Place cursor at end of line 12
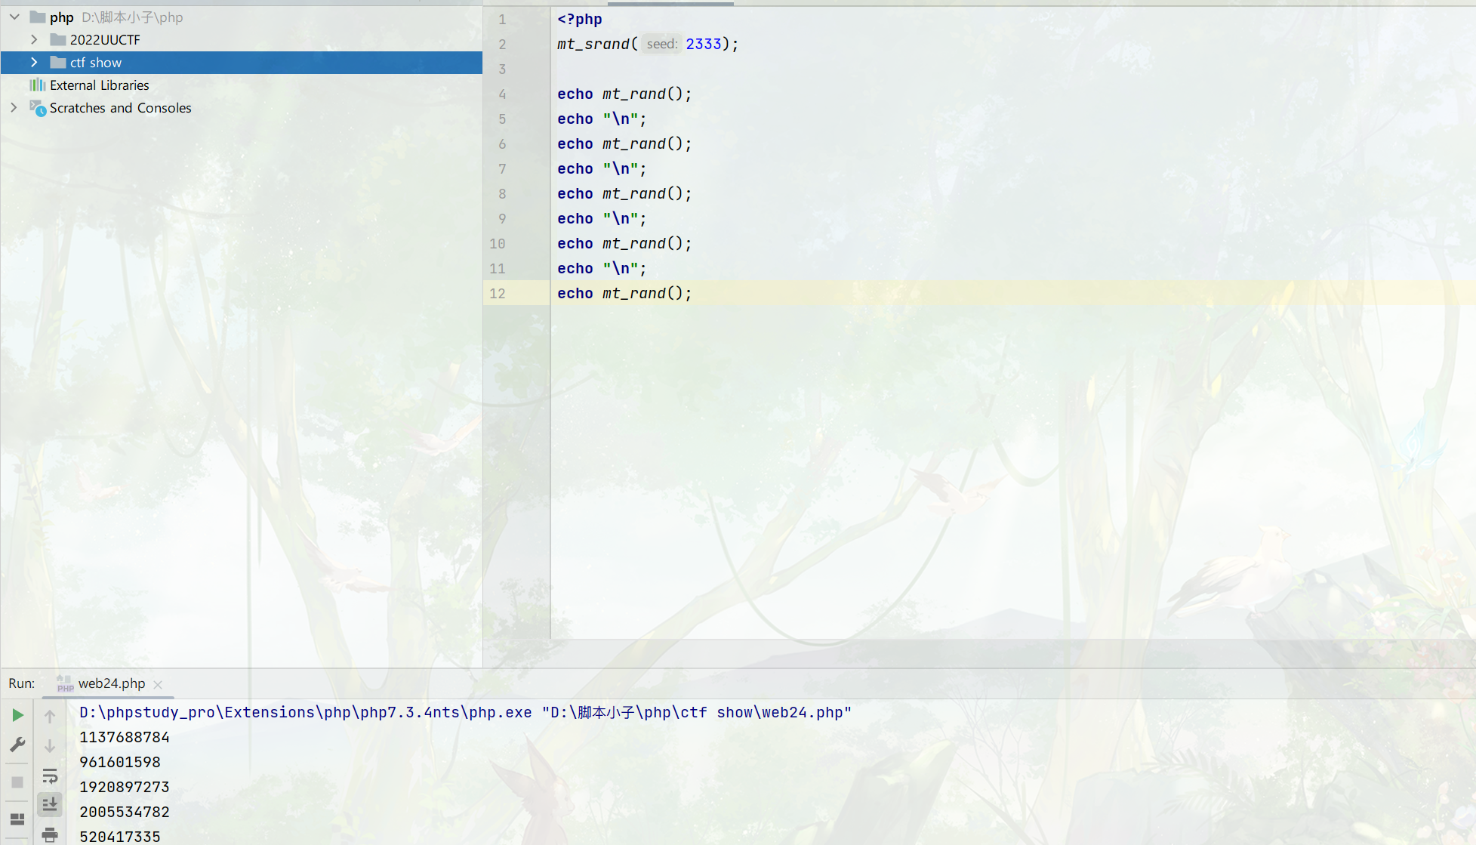 click(x=692, y=293)
